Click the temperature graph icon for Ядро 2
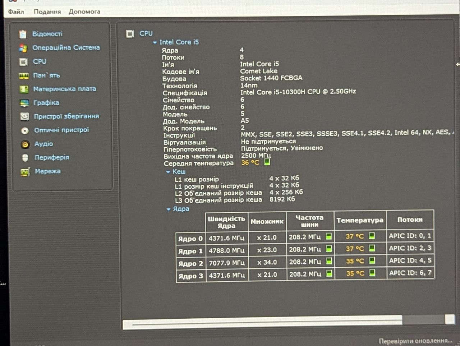460x346 pixels. pyautogui.click(x=372, y=260)
